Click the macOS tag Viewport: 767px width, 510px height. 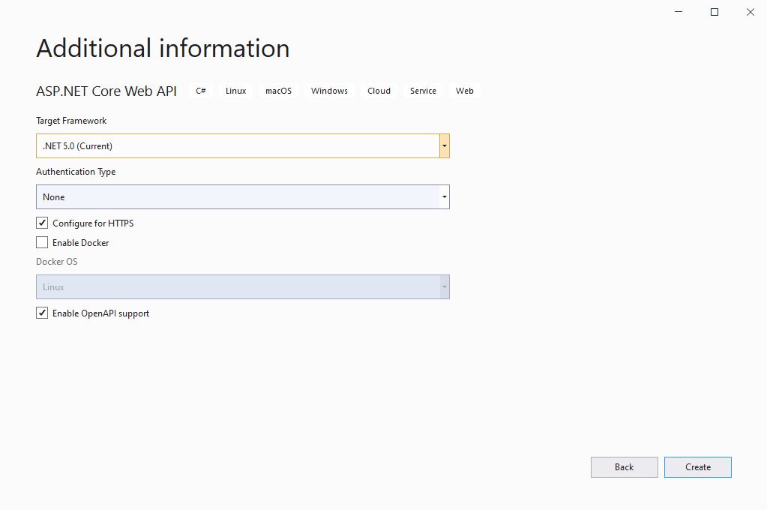(x=278, y=91)
